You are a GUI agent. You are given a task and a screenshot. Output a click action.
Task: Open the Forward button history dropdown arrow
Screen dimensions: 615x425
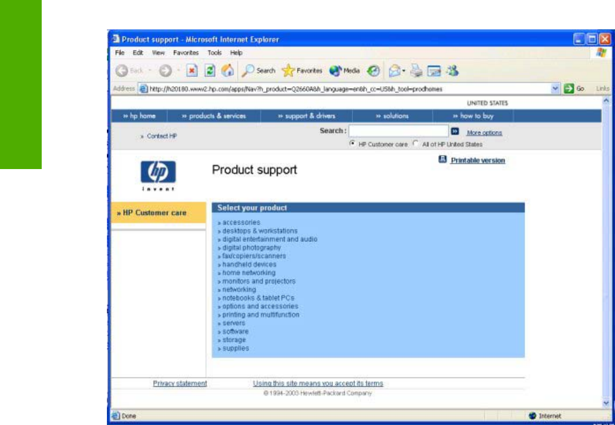(x=179, y=71)
